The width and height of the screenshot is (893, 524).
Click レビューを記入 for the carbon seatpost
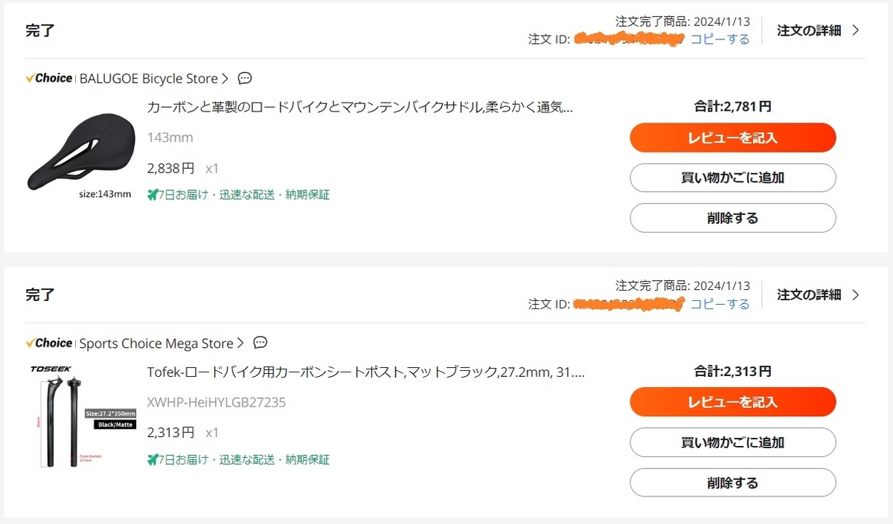[x=732, y=401]
